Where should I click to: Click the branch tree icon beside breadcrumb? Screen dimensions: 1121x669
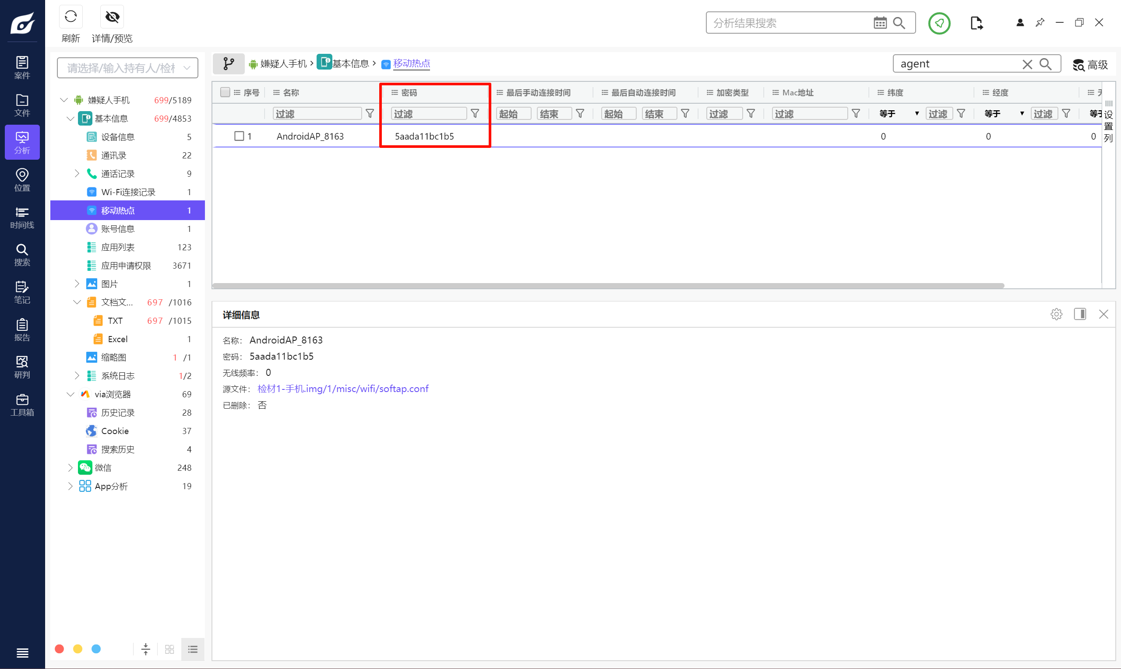pos(229,63)
